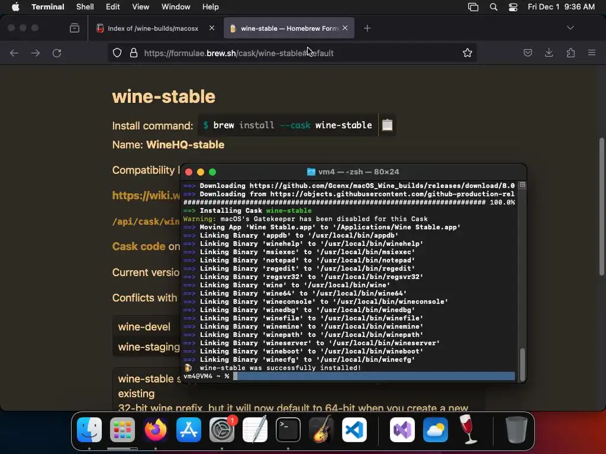Open GarageBand from the Dock
This screenshot has height=454, width=606.
(321, 430)
